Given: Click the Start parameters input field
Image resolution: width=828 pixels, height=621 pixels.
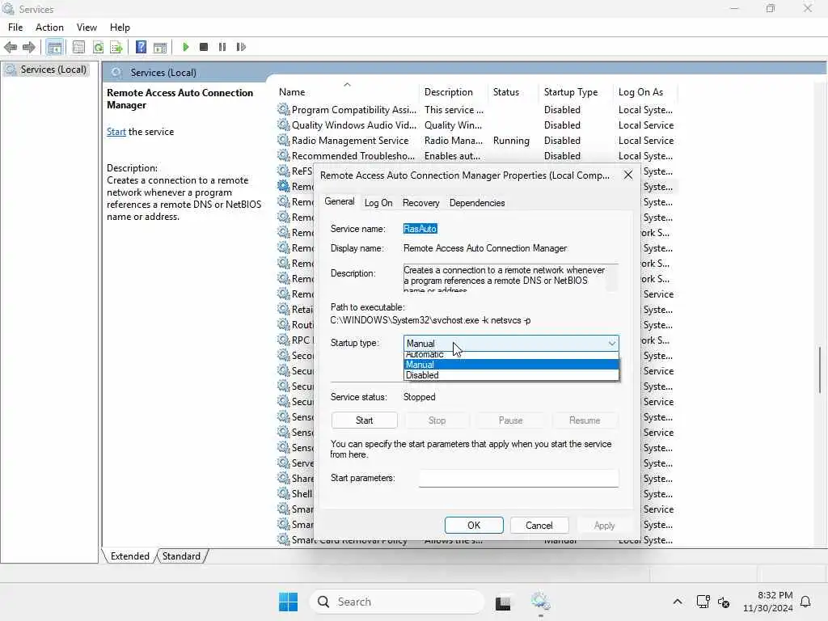Looking at the screenshot, I should click(x=518, y=478).
